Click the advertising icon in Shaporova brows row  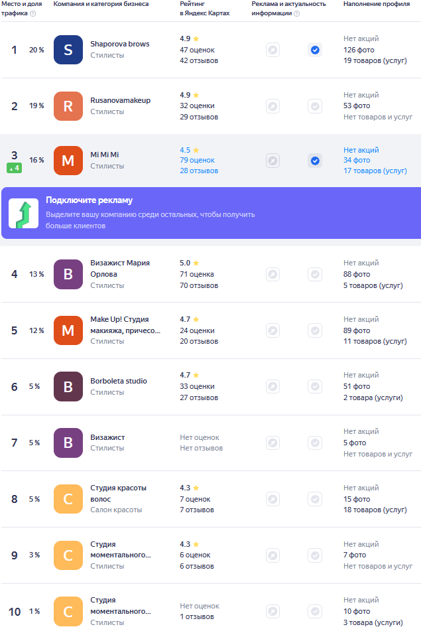click(272, 50)
